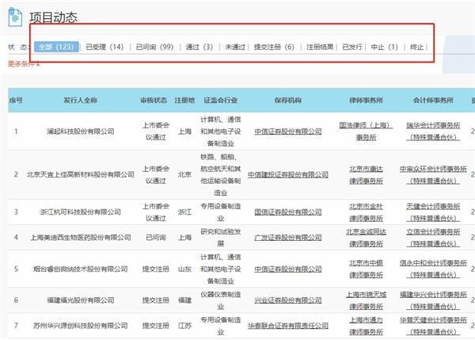Click 仪器仪表制造业 industry cell
Viewport: 475px width, 340px height.
pyautogui.click(x=221, y=300)
